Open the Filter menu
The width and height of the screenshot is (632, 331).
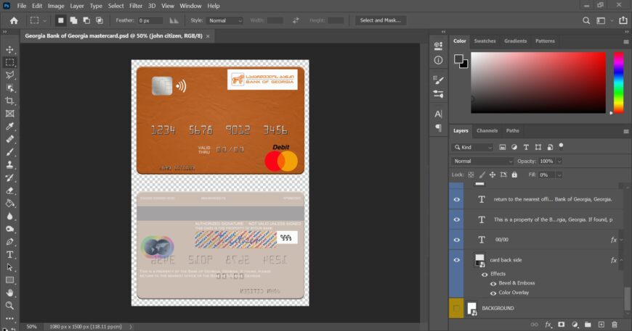tap(136, 6)
